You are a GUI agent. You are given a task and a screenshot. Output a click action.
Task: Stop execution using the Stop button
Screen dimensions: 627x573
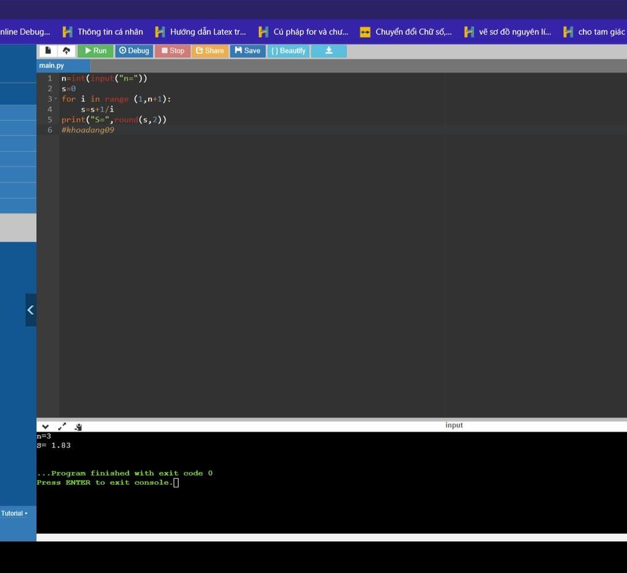point(173,51)
